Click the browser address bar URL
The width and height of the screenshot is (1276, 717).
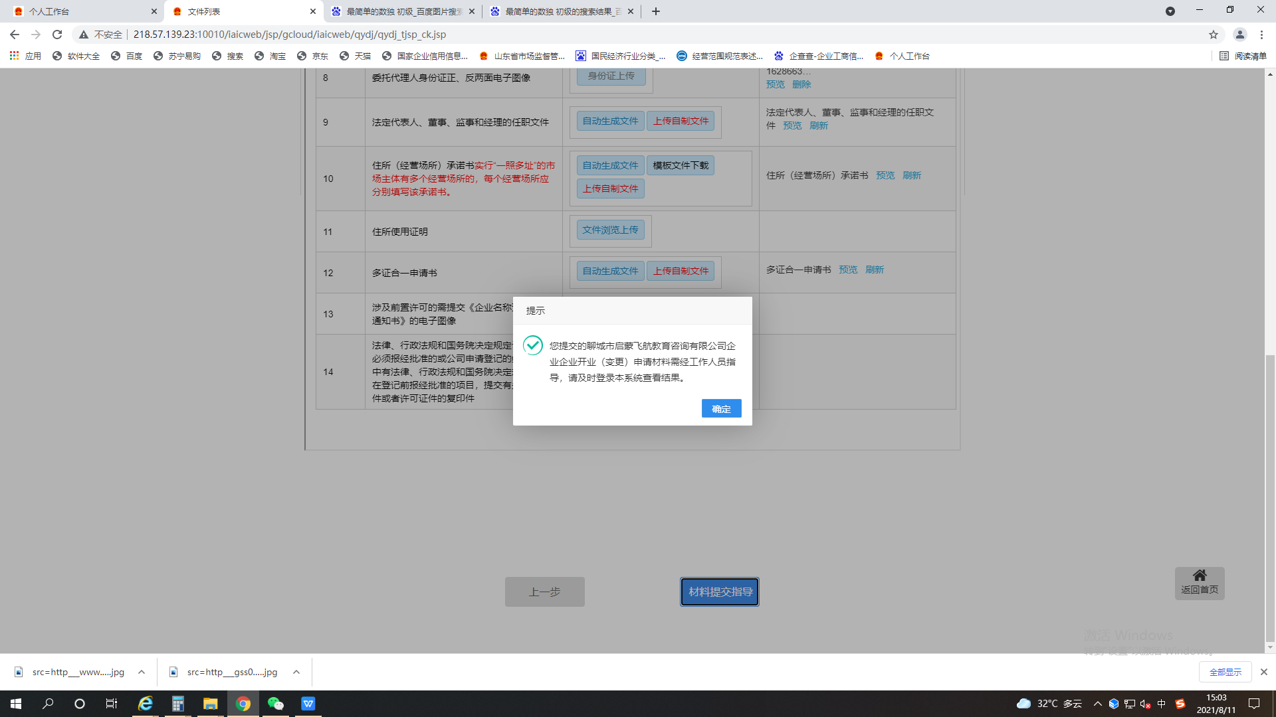coord(290,35)
